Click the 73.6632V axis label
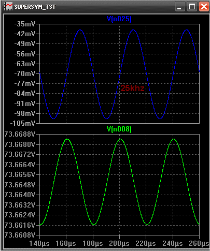 tap(20, 205)
